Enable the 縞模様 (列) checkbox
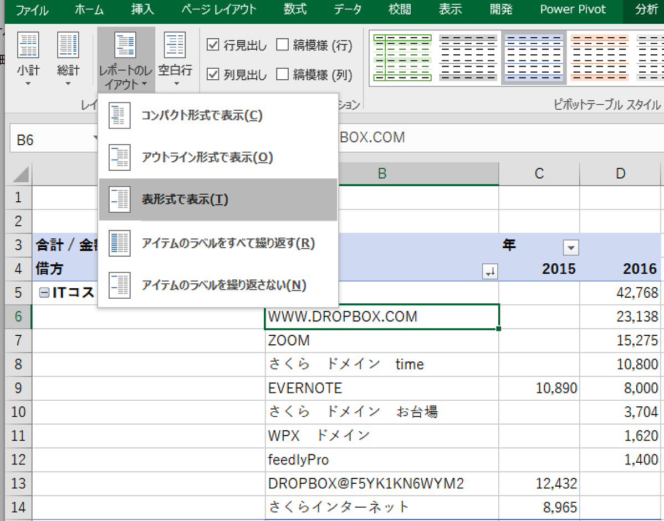The image size is (664, 521). [283, 74]
